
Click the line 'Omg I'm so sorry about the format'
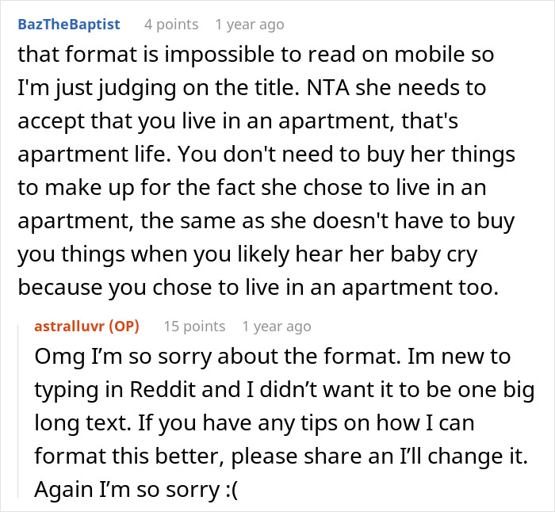click(273, 357)
